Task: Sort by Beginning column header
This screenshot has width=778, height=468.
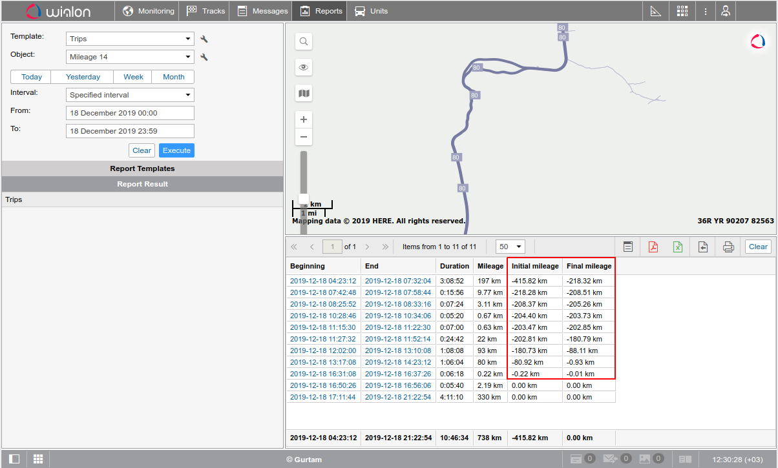Action: 323,266
